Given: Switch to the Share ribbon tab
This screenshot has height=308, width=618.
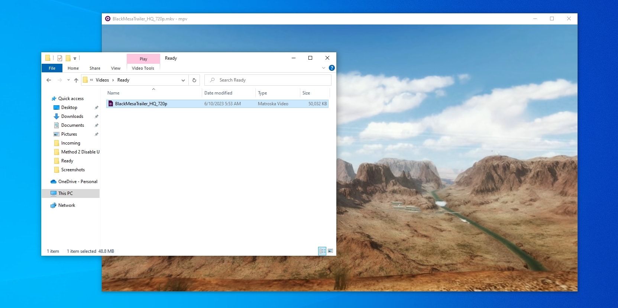Looking at the screenshot, I should coord(95,68).
